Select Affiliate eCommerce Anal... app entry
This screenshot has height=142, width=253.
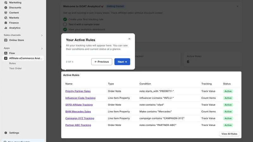tap(23, 58)
